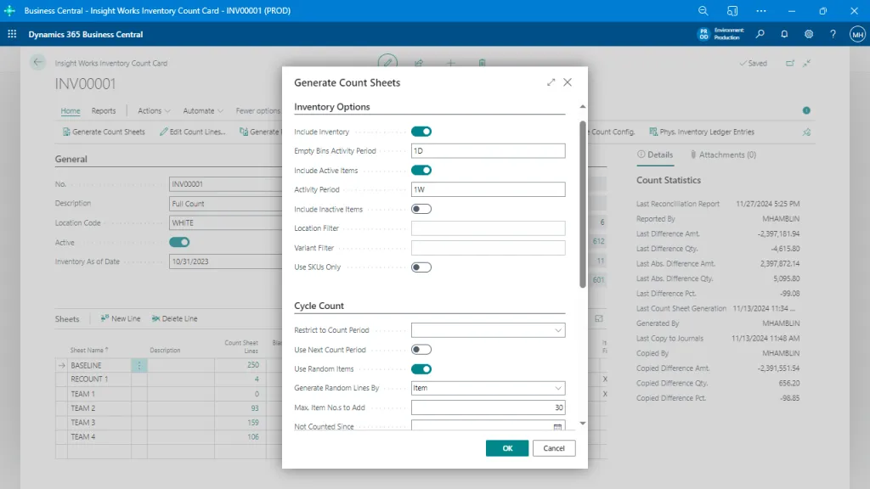Select the edit pencil icon above the dialog
This screenshot has width=870, height=489.
click(x=387, y=63)
